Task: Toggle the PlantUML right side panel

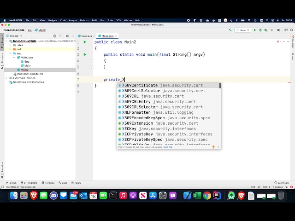Action: (293, 42)
